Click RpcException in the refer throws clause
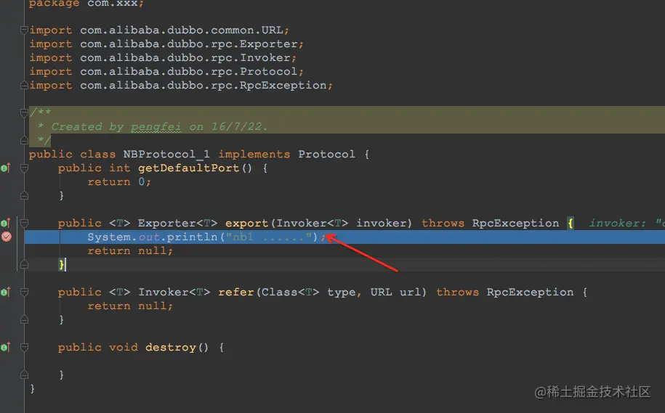 click(x=530, y=293)
